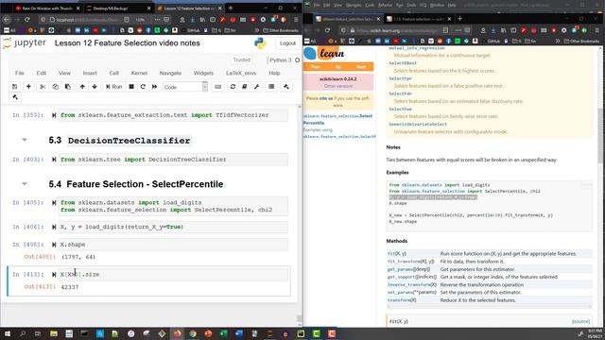Open the Help menu in Jupyter

tap(274, 73)
